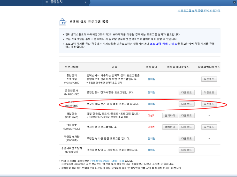Click the 전자서명 프로그램입니다 description

point(101,127)
